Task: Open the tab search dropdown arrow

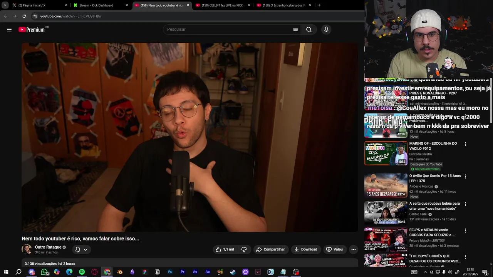Action: click(5, 5)
